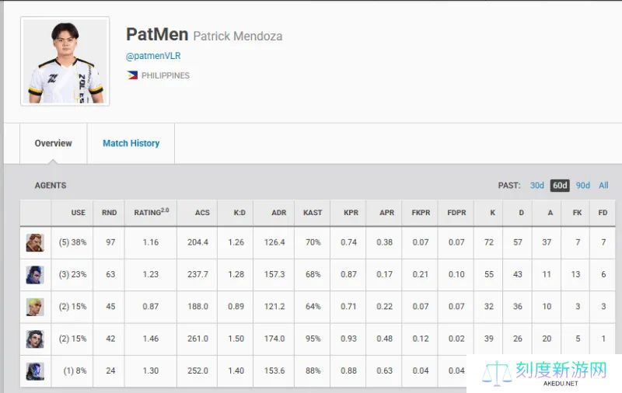Click the watermark logo in the bottom corner
The image size is (622, 393).
(544, 374)
